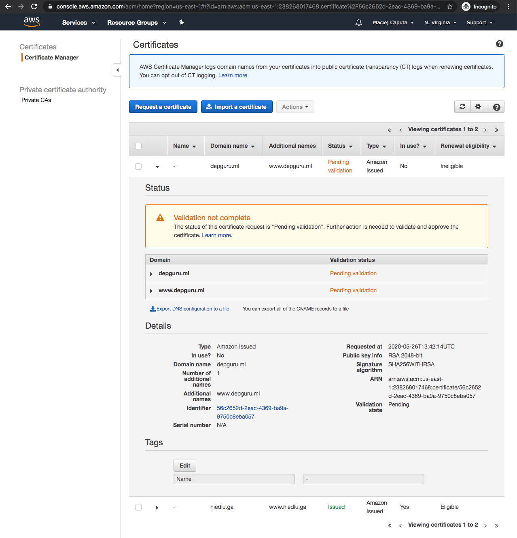This screenshot has height=538, width=517.
Task: Open the N. Virginia region menu
Action: 440,23
